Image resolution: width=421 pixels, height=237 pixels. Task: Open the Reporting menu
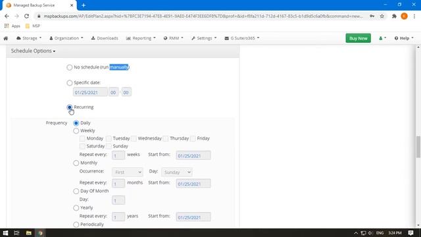click(141, 38)
